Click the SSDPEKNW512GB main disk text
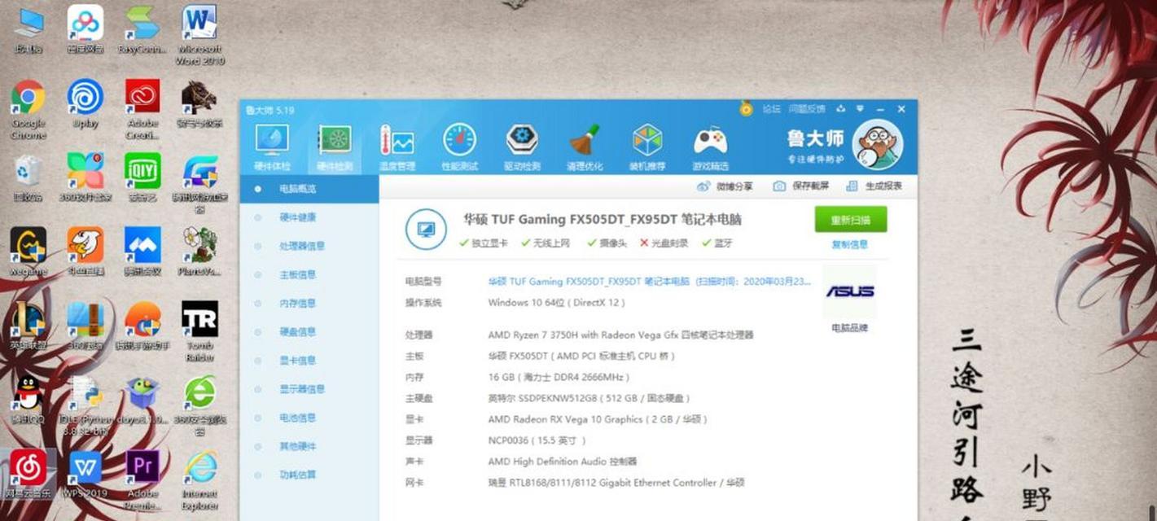The height and width of the screenshot is (521, 1157). (589, 399)
